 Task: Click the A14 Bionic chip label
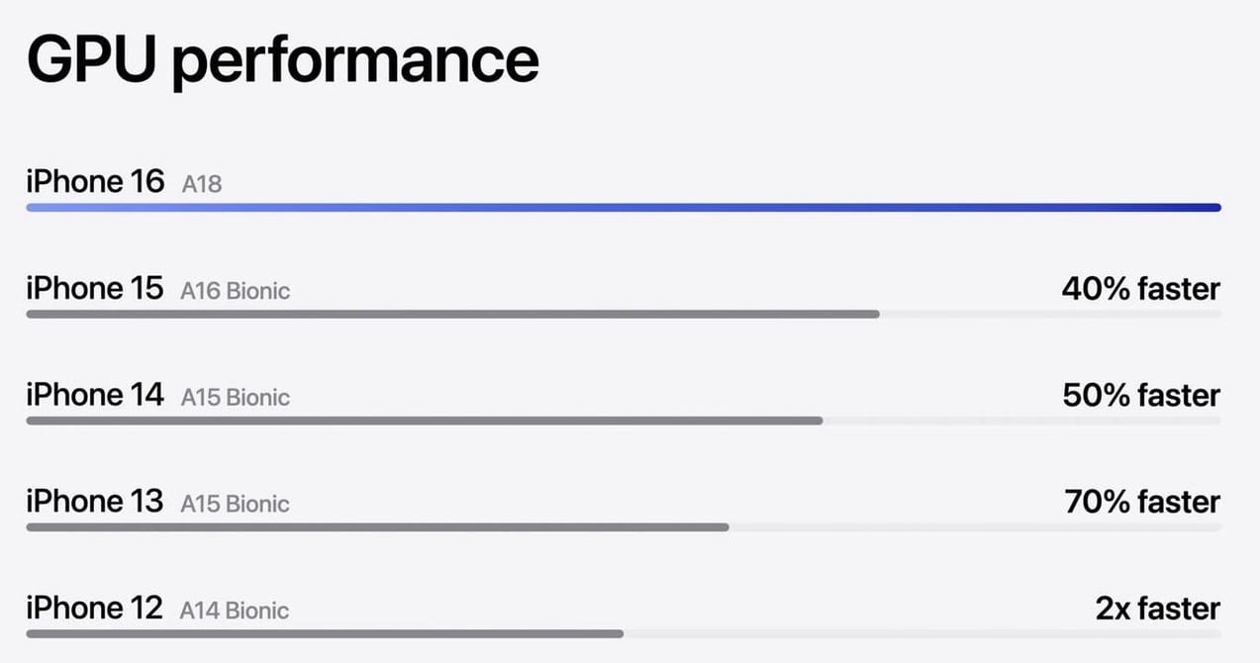235,611
